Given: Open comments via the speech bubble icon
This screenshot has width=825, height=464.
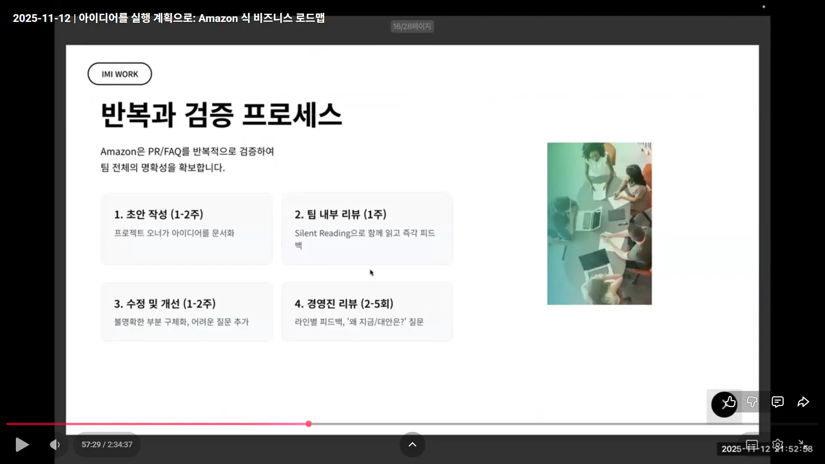Looking at the screenshot, I should [778, 402].
